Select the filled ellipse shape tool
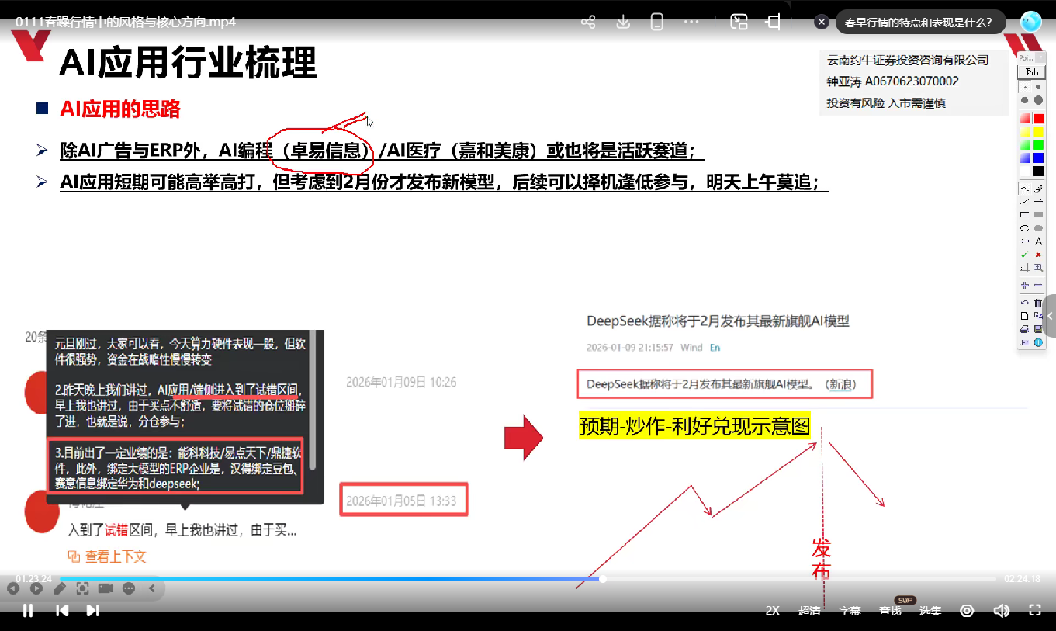The height and width of the screenshot is (631, 1056). point(1038,228)
